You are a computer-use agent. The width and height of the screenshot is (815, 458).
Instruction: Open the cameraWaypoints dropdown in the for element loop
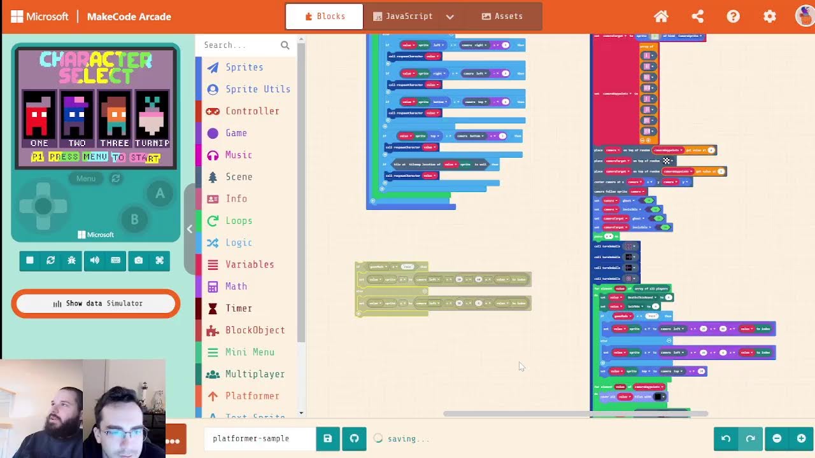[x=649, y=386]
